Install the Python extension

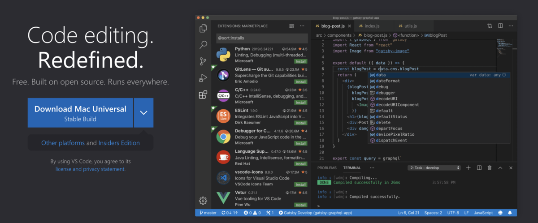coord(301,61)
